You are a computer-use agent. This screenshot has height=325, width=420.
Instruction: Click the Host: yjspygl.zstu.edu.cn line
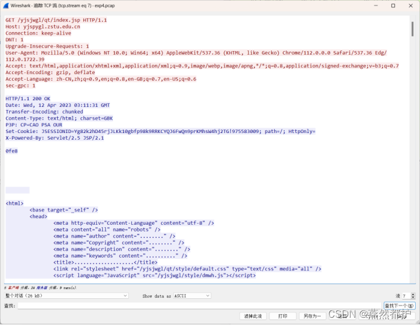point(43,27)
